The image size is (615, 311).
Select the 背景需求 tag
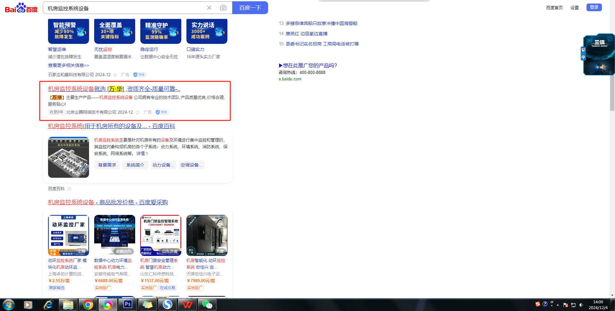click(107, 165)
